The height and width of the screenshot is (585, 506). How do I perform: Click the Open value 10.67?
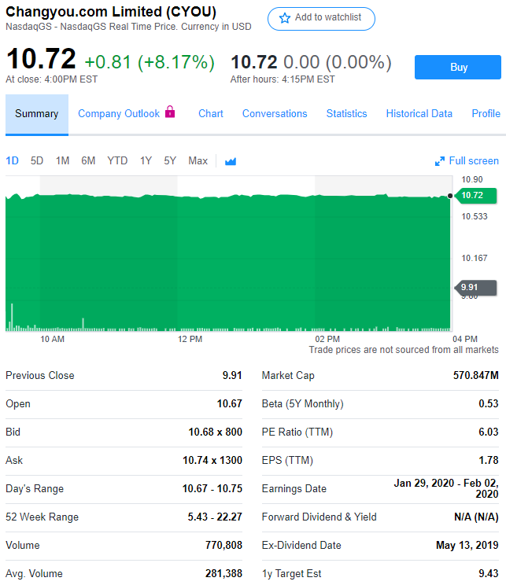[x=229, y=403]
